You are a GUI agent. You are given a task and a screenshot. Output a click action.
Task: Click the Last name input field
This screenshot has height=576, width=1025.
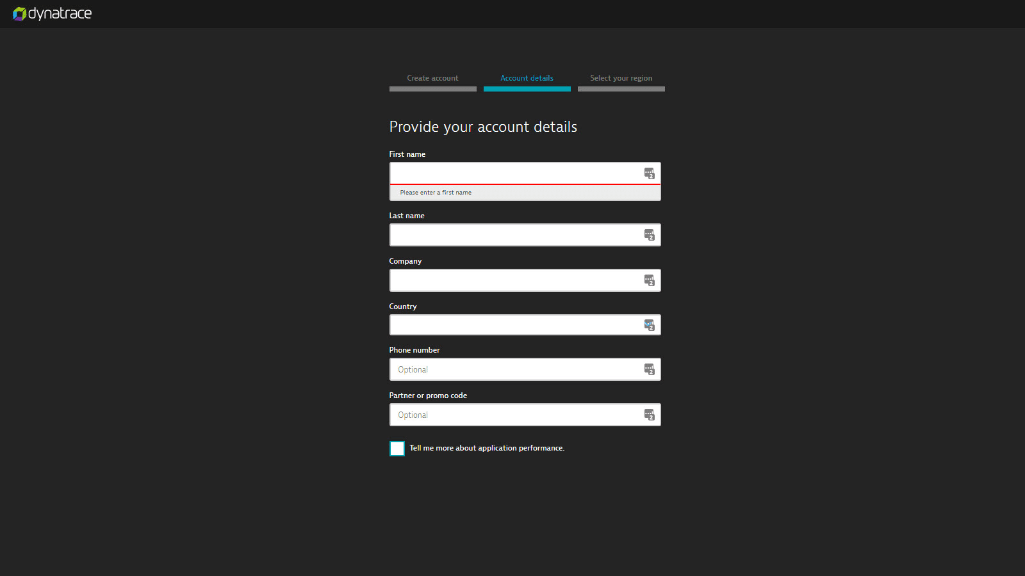(512, 235)
